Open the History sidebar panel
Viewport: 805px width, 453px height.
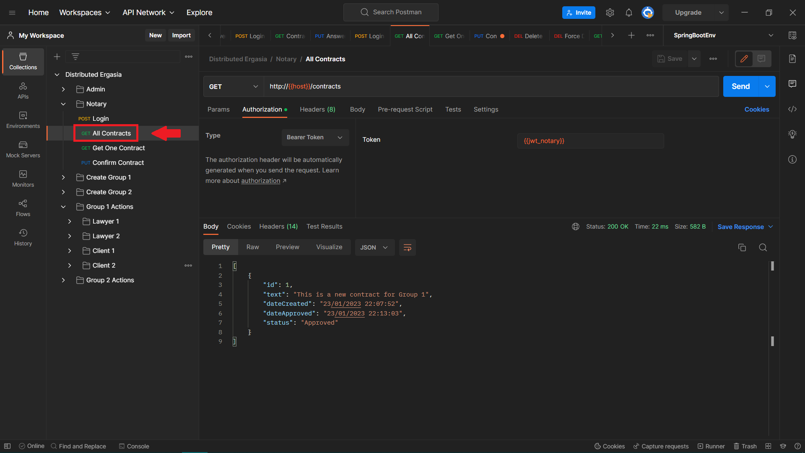coord(23,238)
